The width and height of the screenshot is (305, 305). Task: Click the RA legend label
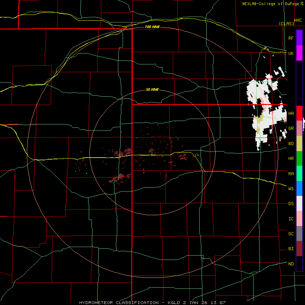pos(291,174)
